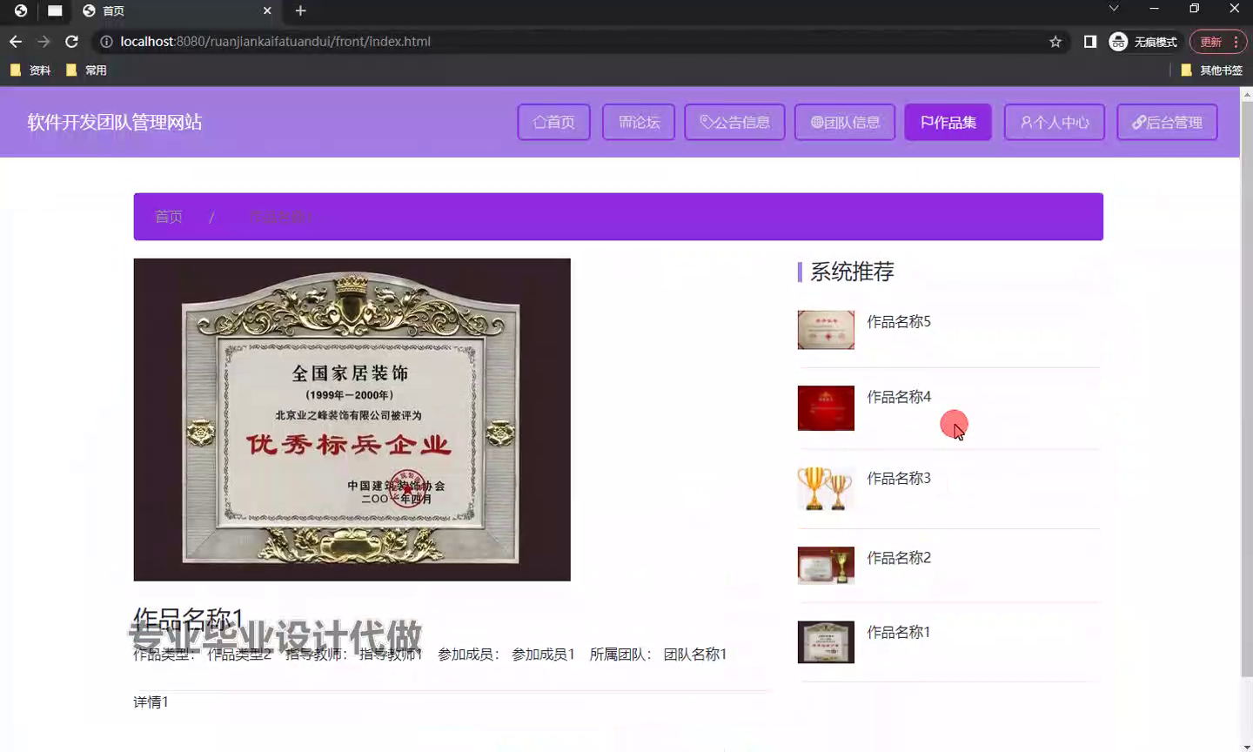1253x752 pixels.
Task: Open the 其他书签 folder
Action: tap(1211, 70)
